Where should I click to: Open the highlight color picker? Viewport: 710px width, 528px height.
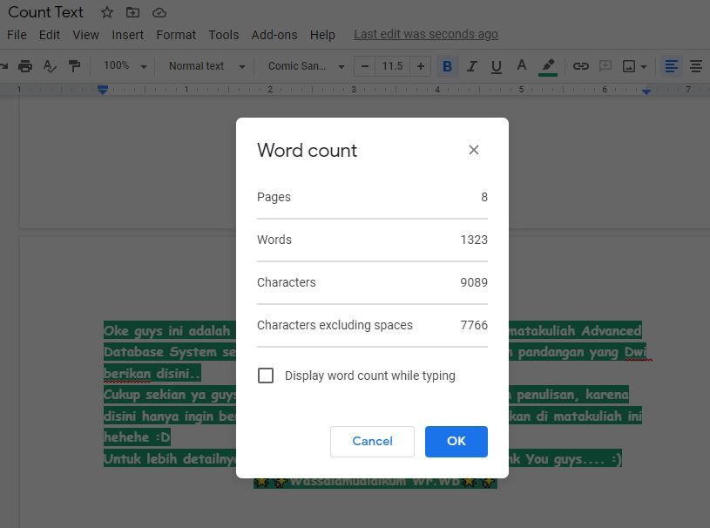548,66
